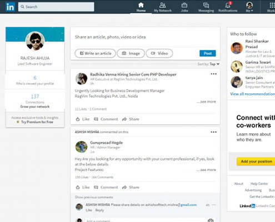This screenshot has height=222, width=275.
Task: Open the Sort by Top dropdown
Action: (208, 64)
